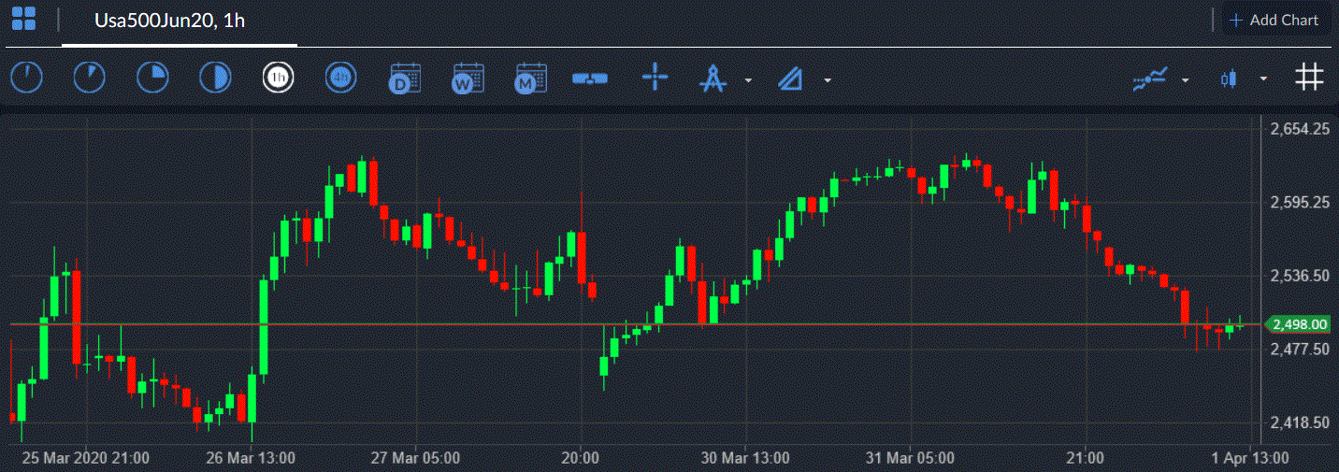The width and height of the screenshot is (1339, 472).
Task: Open the indicators line chart icon
Action: click(x=1151, y=79)
